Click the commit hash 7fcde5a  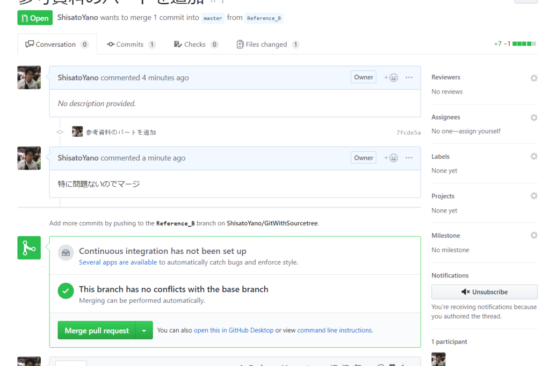(x=408, y=132)
